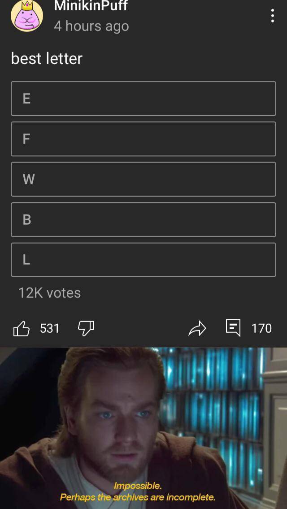Vote for letter E in poll

(143, 98)
